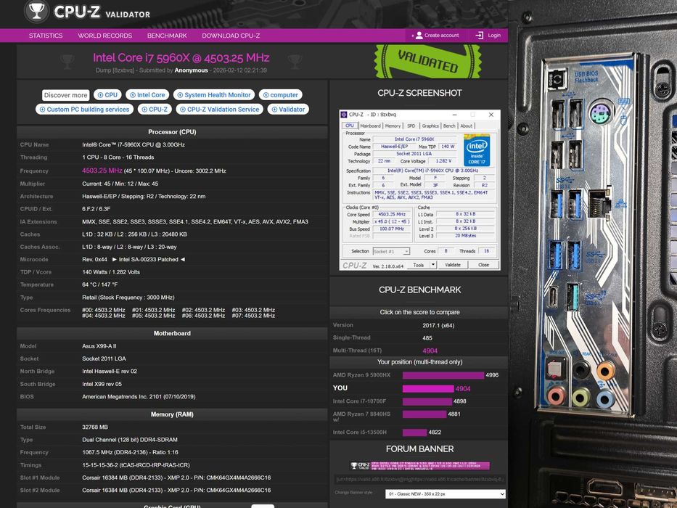677x508 pixels.
Task: Click Custom PC building services chip
Action: 85,110
